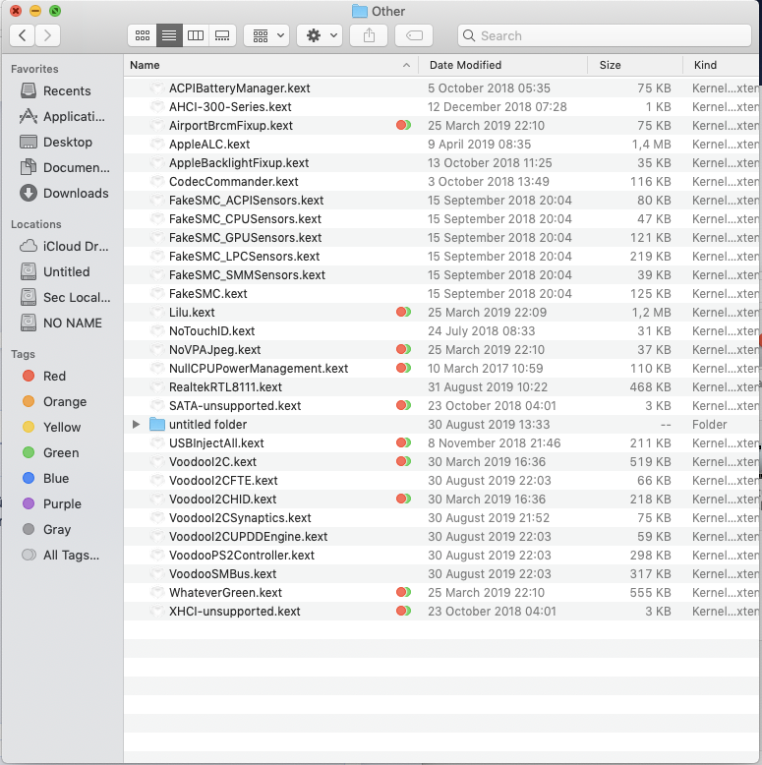Select the Red tag in sidebar
The width and height of the screenshot is (762, 765).
click(54, 376)
